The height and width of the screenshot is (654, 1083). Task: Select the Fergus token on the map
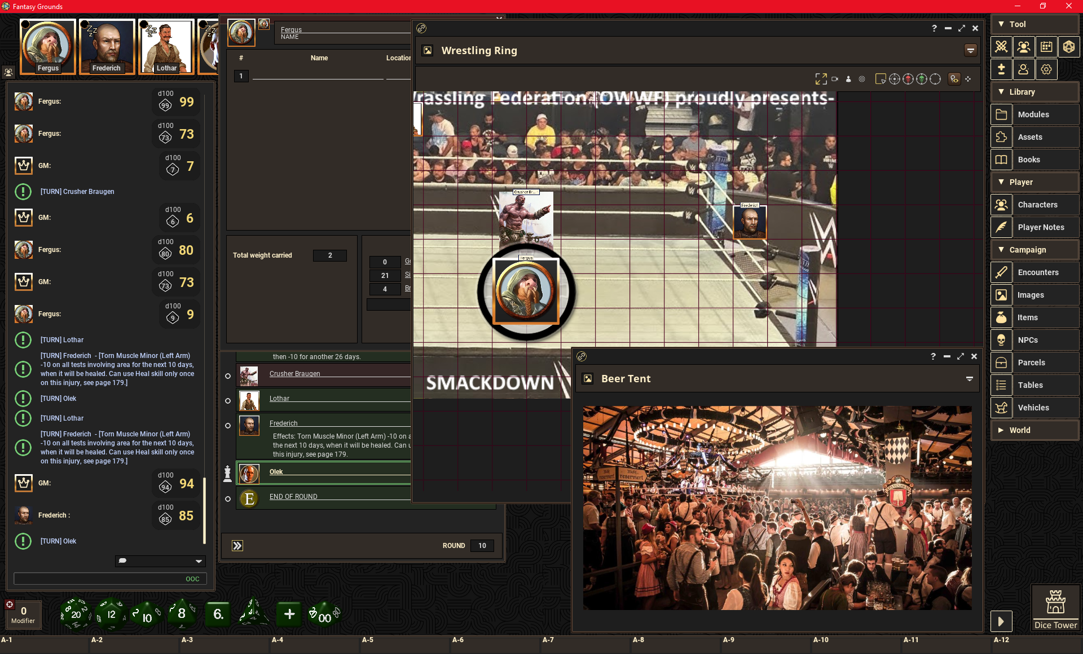(x=526, y=291)
